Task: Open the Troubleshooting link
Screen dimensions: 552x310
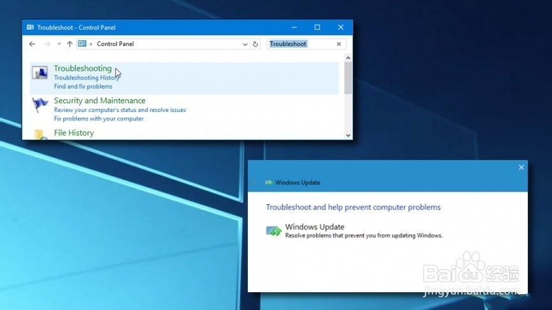Action: 83,68
